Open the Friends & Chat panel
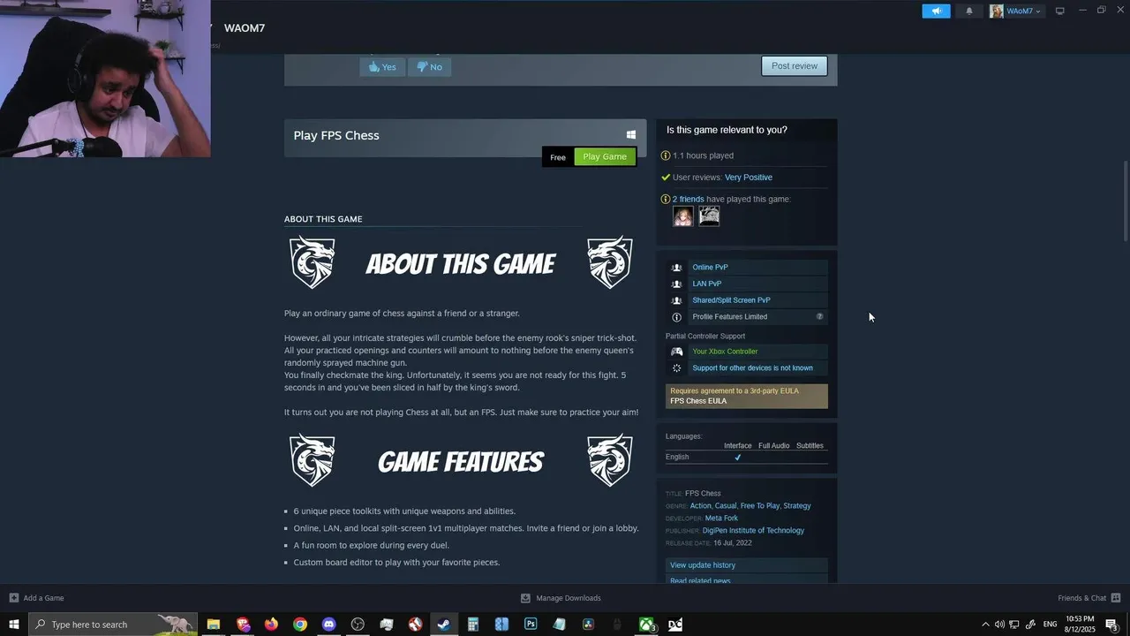The width and height of the screenshot is (1130, 636). [1089, 598]
